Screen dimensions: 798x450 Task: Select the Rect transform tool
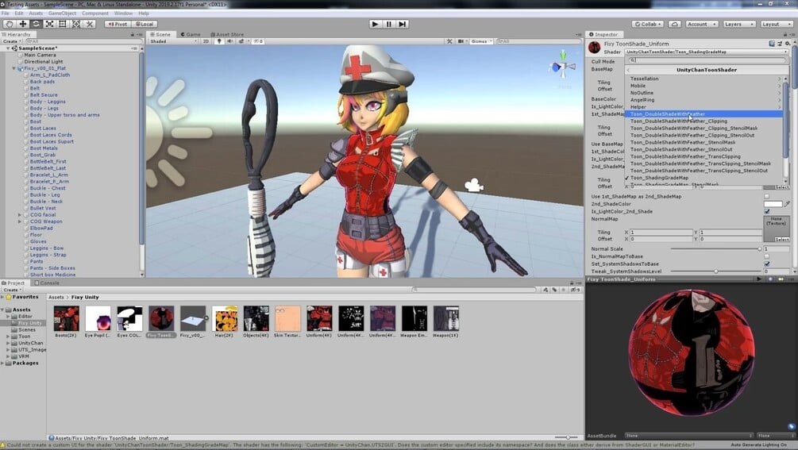coord(63,24)
